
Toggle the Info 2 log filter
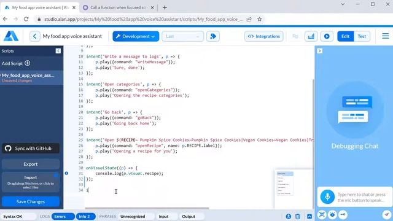pos(85,217)
